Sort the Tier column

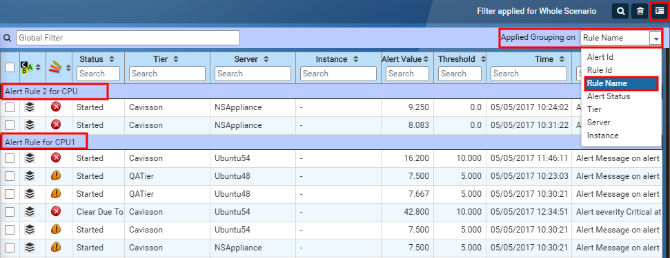pos(176,59)
